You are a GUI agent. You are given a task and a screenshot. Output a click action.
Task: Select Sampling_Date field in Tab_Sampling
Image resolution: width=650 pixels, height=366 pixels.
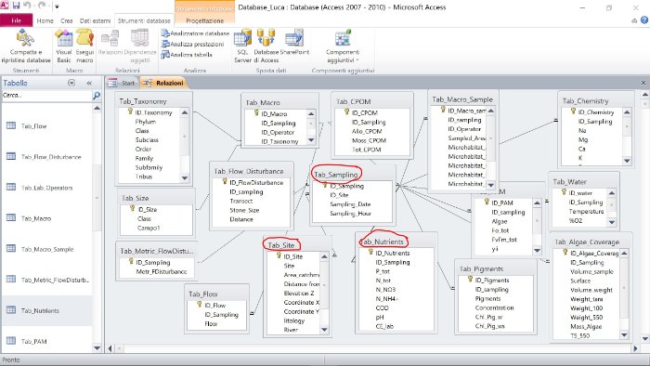[350, 204]
